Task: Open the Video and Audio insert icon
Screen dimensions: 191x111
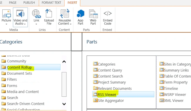Action: coord(20,13)
